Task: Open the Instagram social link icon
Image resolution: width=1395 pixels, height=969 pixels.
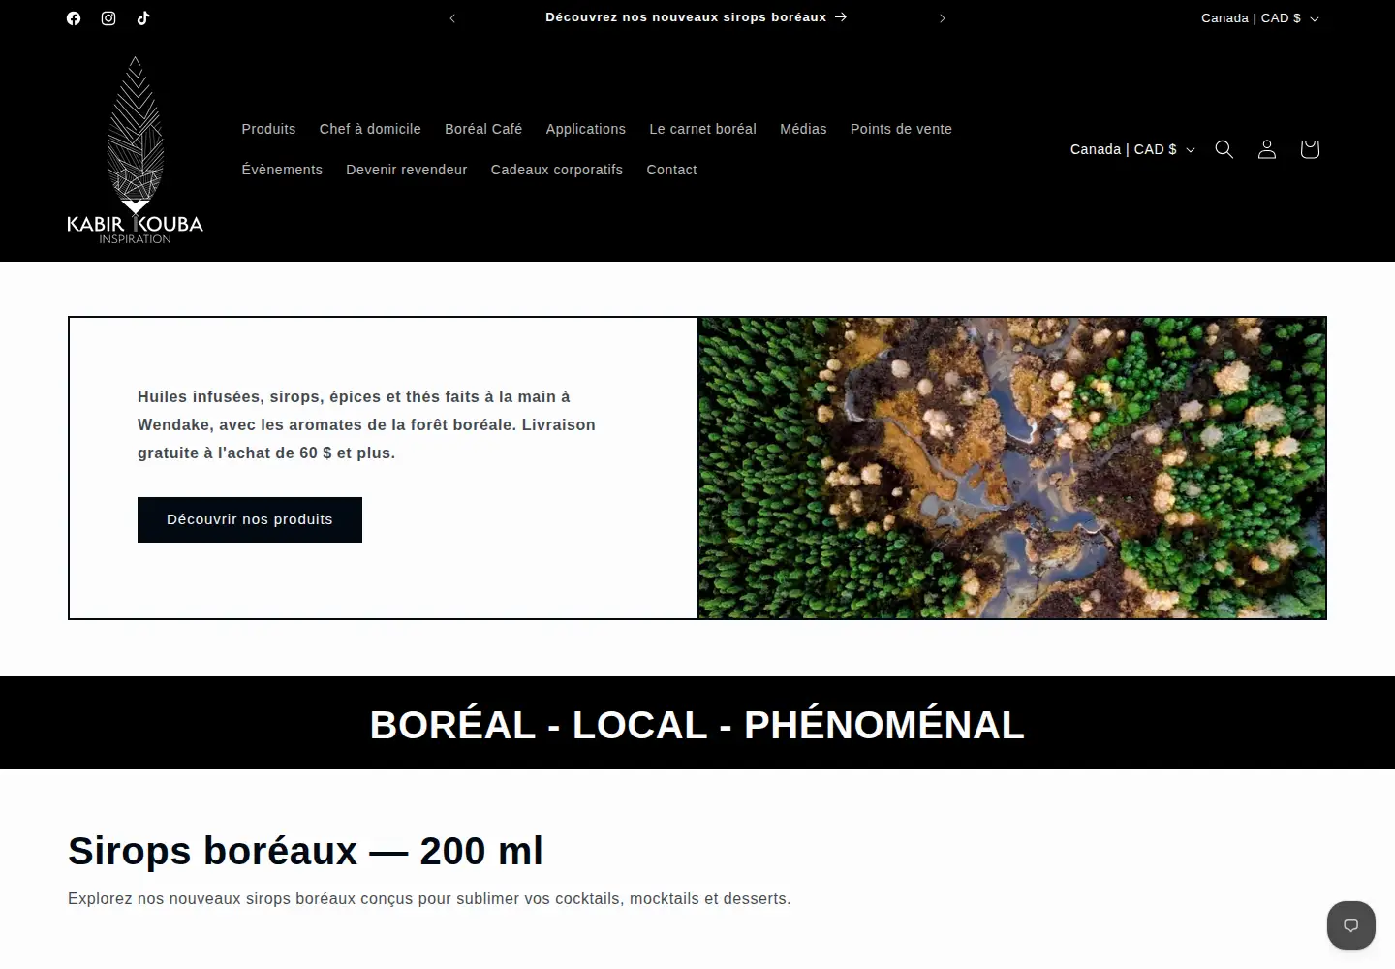Action: click(108, 18)
